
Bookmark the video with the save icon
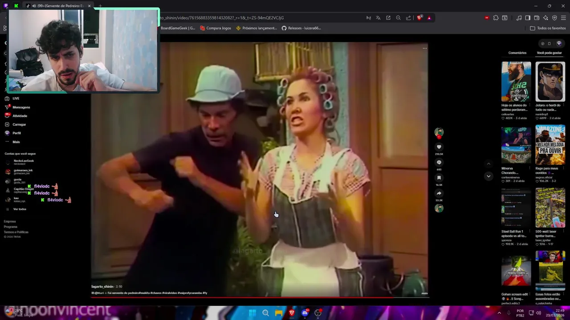tap(439, 178)
